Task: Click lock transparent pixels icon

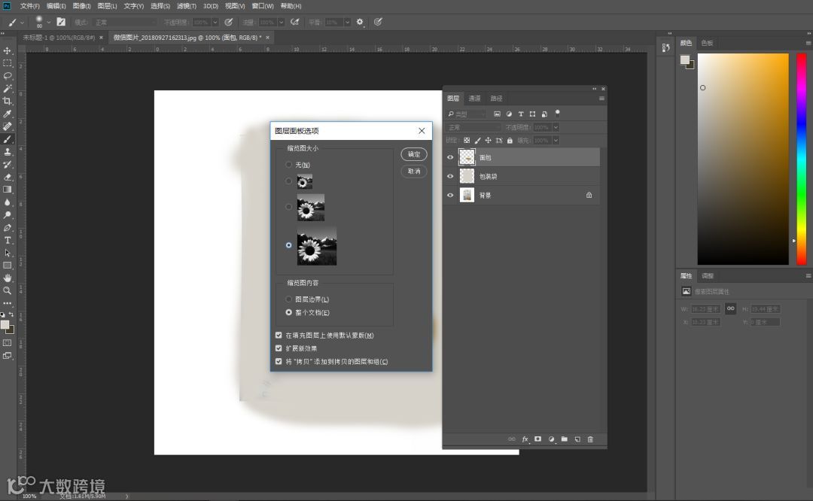Action: point(467,141)
